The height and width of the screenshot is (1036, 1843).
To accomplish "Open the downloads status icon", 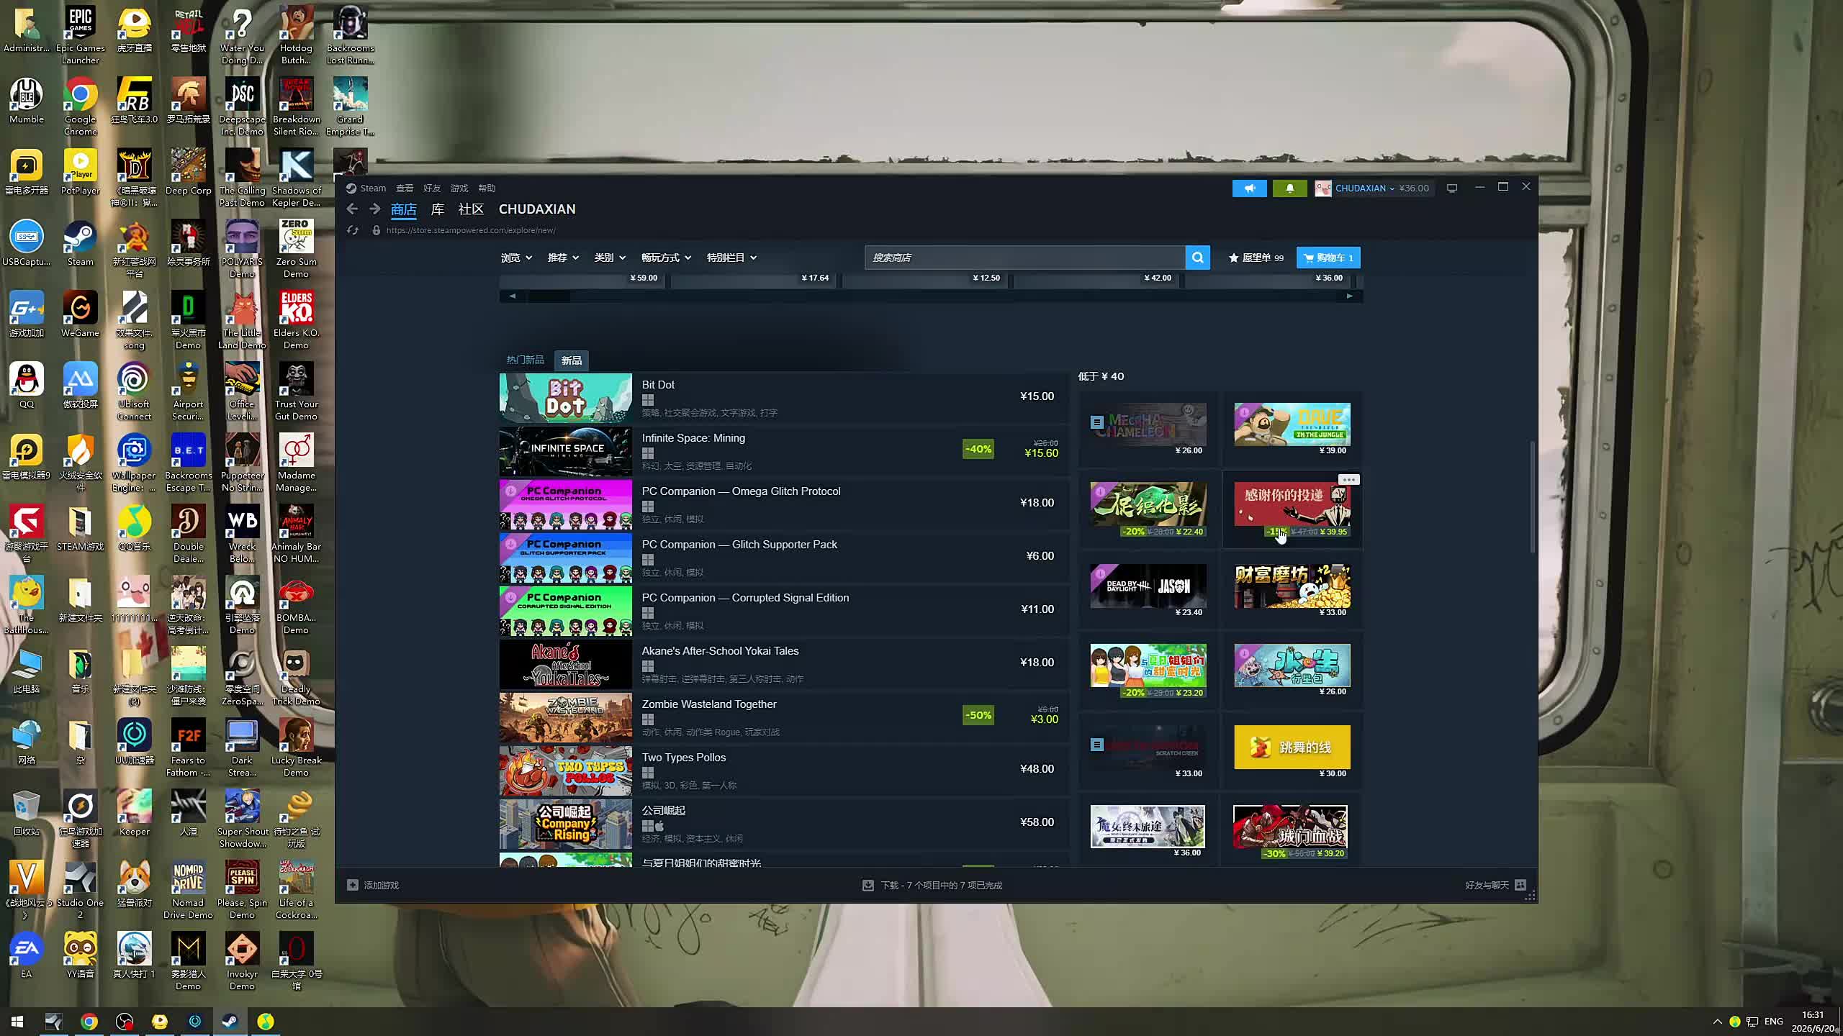I will [868, 885].
